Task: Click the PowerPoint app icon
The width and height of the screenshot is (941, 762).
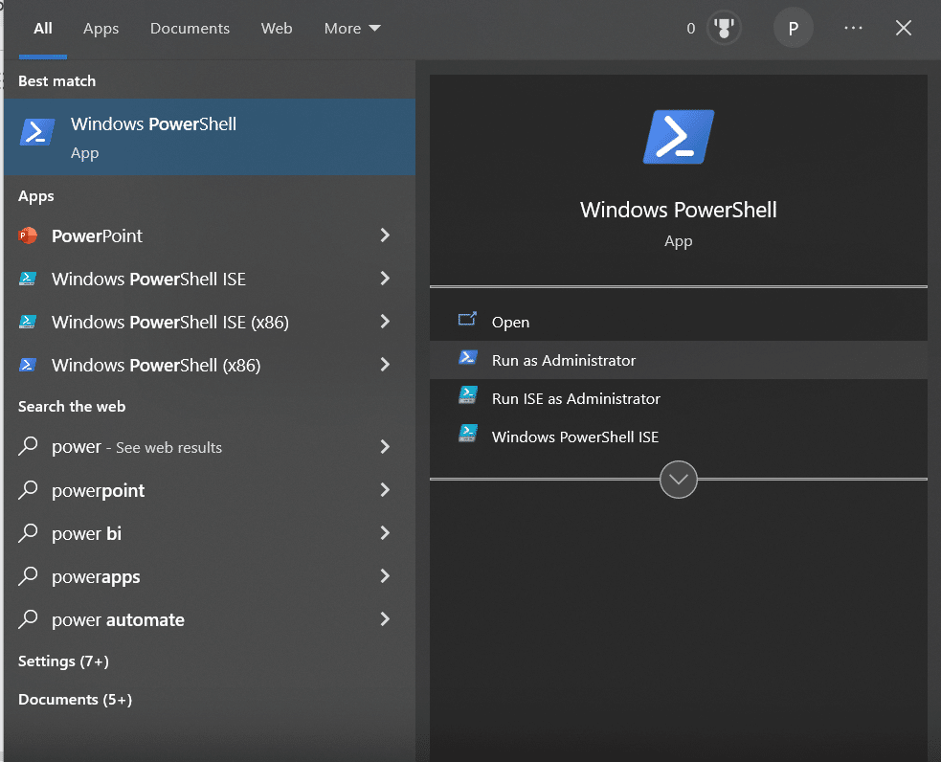Action: pos(28,235)
